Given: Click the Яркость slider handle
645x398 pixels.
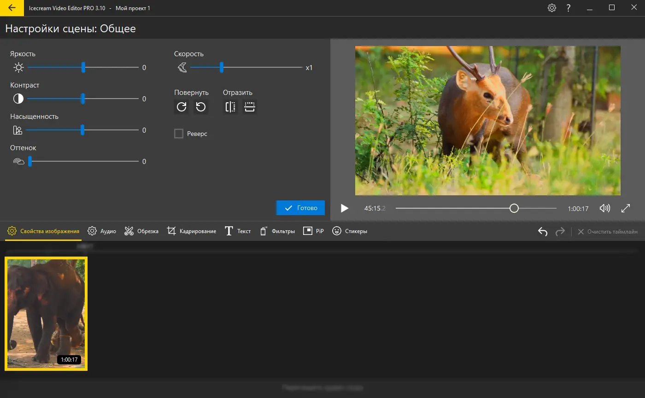Looking at the screenshot, I should [x=83, y=68].
